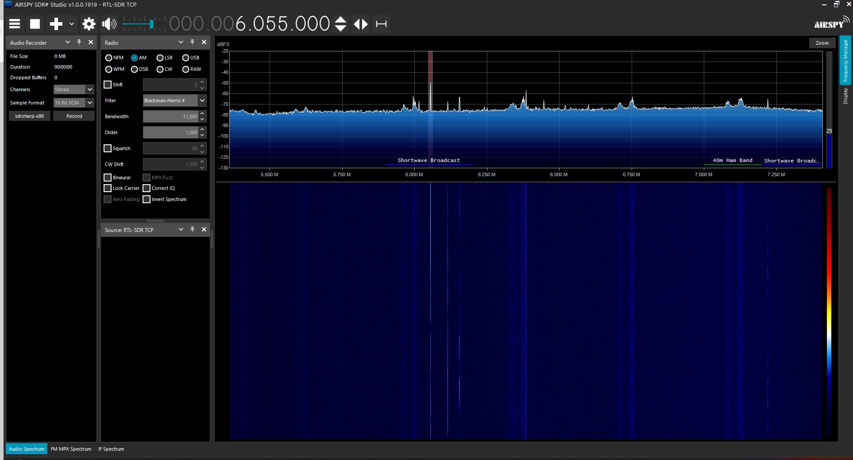Click the Shortwave Broadcast band label near 6.000 M
Viewport: 853px width, 460px height.
point(428,160)
